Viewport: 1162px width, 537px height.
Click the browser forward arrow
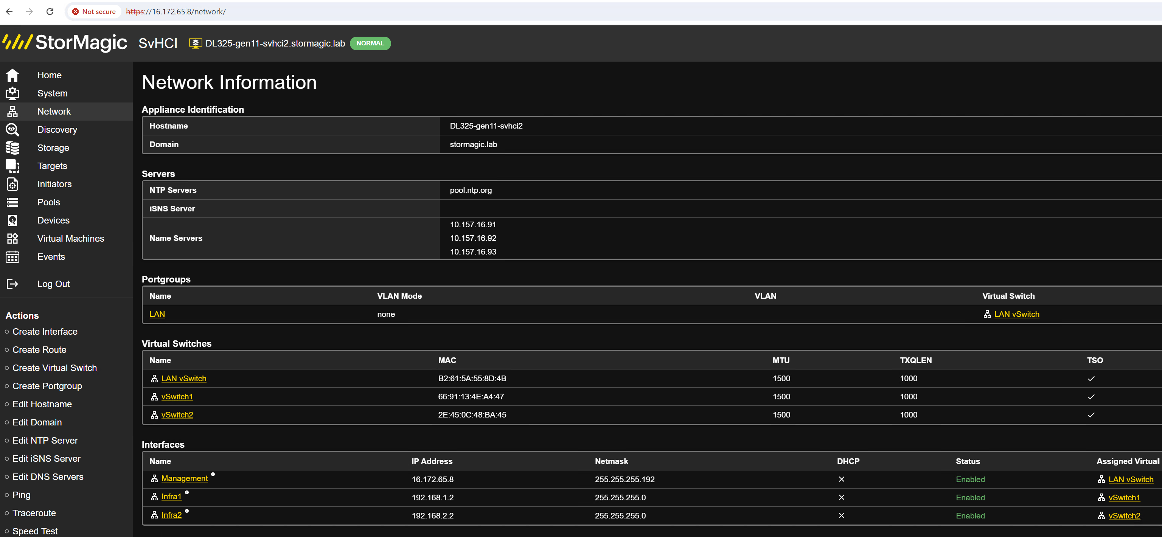(30, 11)
